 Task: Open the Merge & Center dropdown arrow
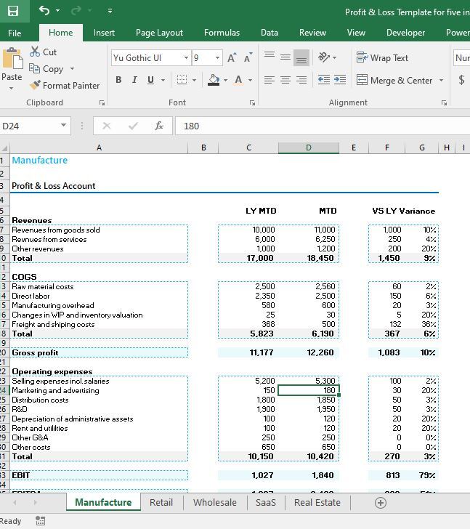pos(441,80)
